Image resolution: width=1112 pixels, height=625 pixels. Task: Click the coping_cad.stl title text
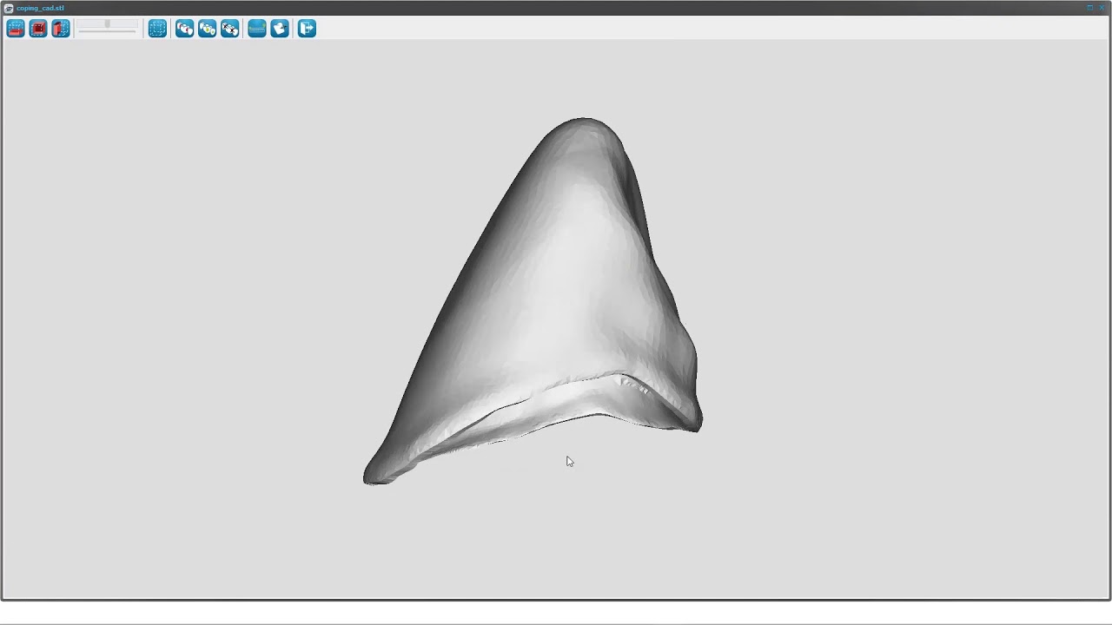click(40, 8)
